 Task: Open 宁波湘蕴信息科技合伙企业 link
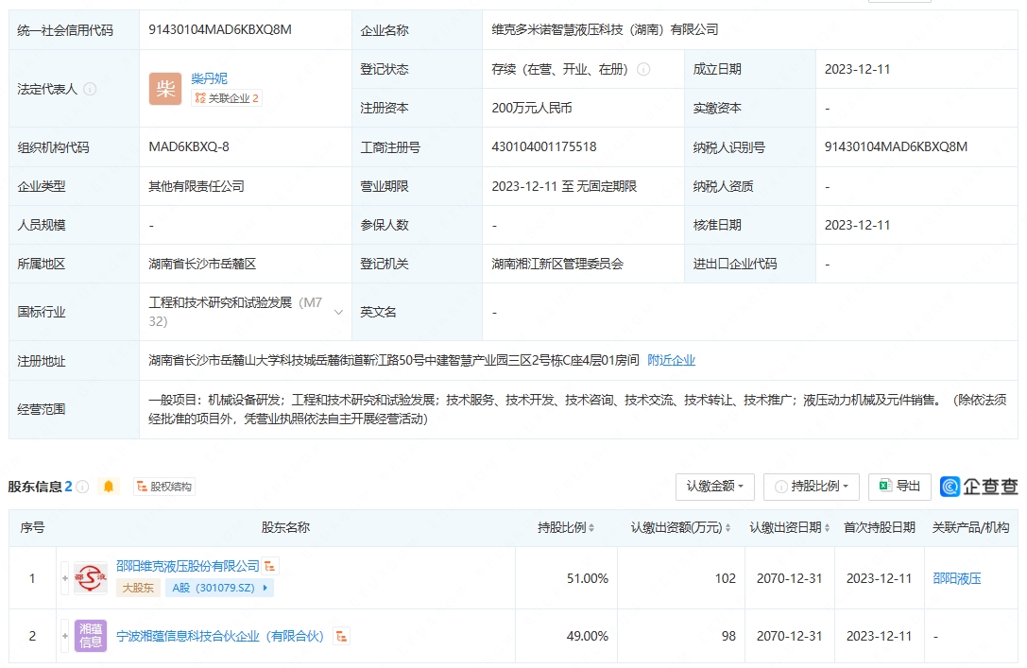[x=220, y=636]
